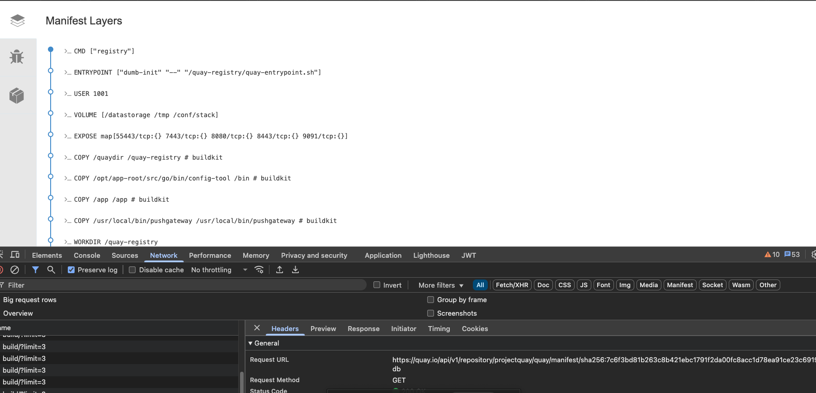
Task: Enable the Screenshots checkbox
Action: click(x=430, y=313)
